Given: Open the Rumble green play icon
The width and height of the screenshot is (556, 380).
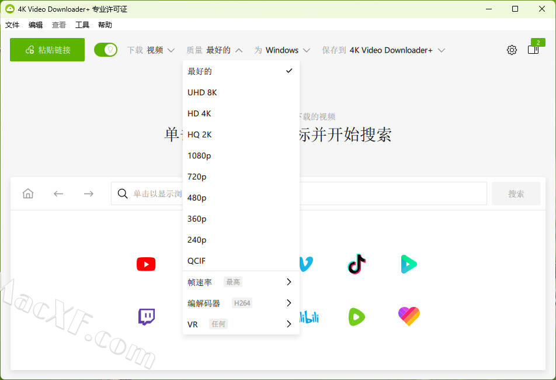Looking at the screenshot, I should tap(357, 317).
